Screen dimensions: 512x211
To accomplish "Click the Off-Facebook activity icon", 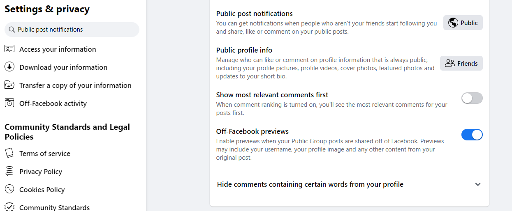I will (x=9, y=103).
